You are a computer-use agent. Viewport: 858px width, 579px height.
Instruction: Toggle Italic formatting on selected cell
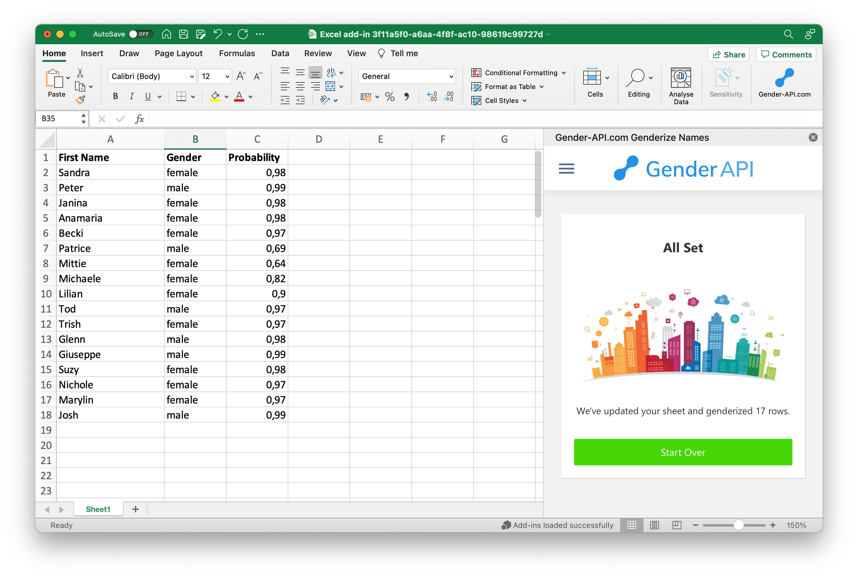pos(129,97)
